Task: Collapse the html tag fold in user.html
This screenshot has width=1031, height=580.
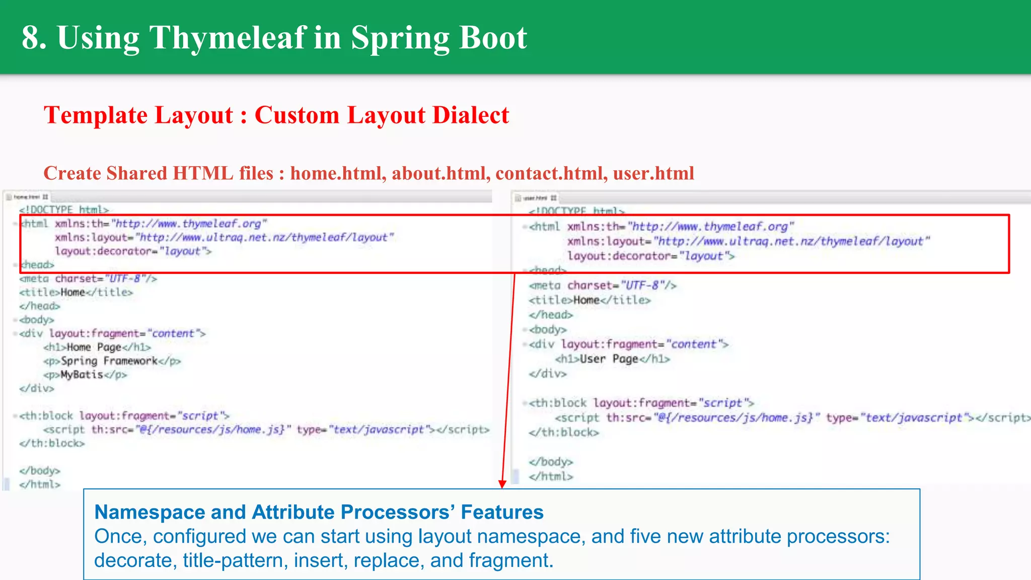Action: click(x=525, y=227)
